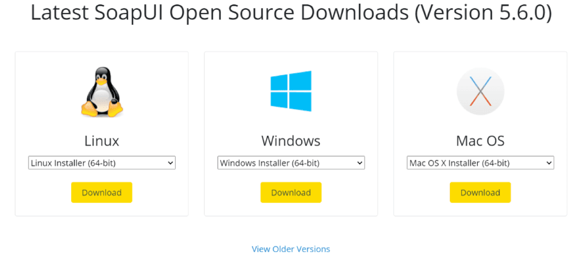The width and height of the screenshot is (588, 255).
Task: Click the word "SoapUI" in the page title
Action: coord(136,12)
